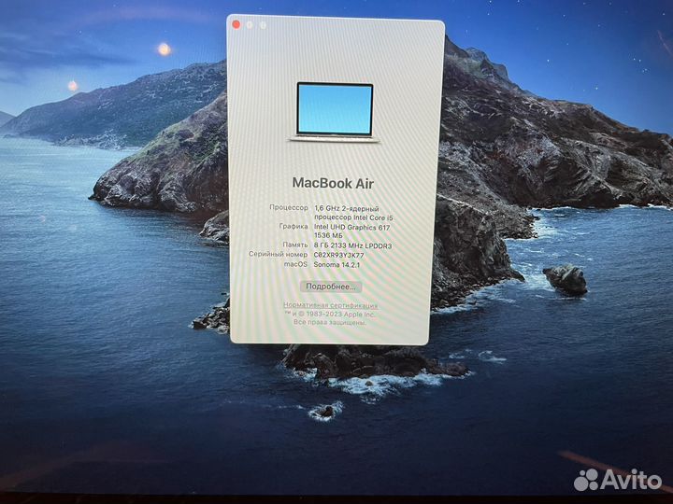Select the 1536 МБ graphics memory value
This screenshot has height=504, width=673.
tap(328, 235)
